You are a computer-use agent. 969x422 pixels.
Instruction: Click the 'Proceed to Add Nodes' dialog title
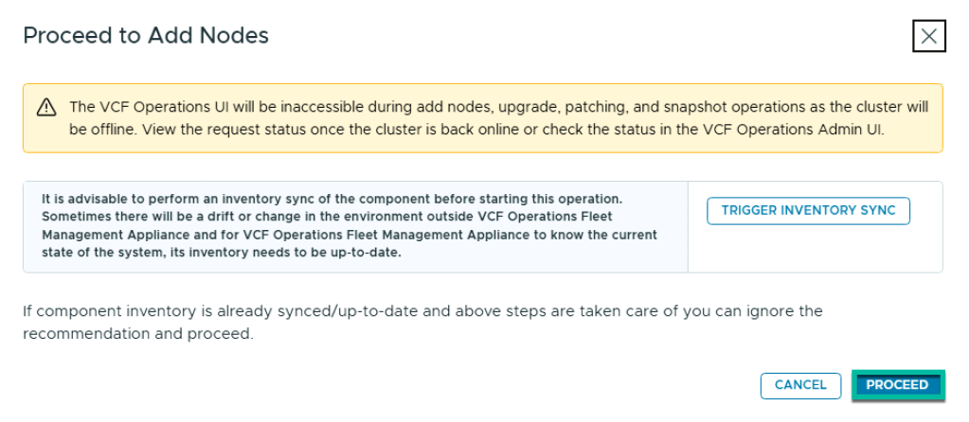click(x=146, y=36)
